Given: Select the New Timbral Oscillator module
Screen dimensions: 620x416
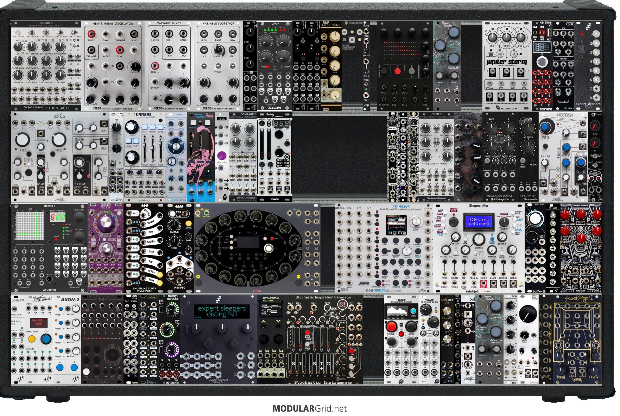Looking at the screenshot, I should 113,66.
